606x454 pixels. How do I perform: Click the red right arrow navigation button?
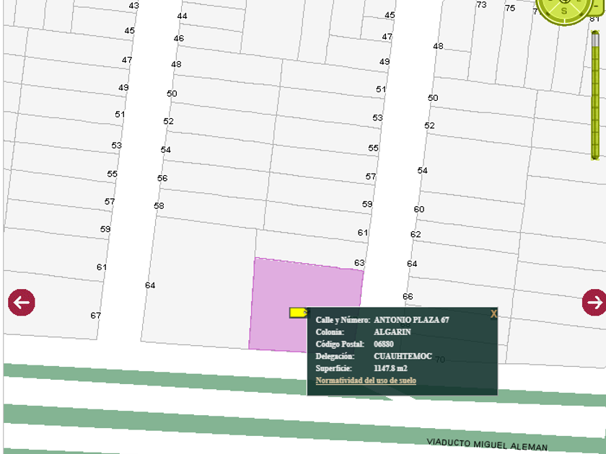(x=594, y=302)
